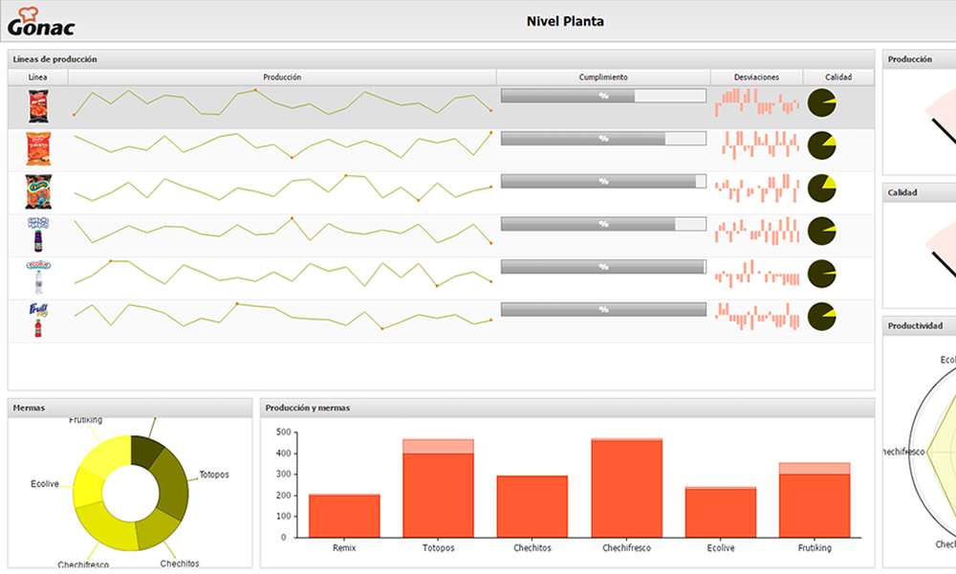This screenshot has width=956, height=574.
Task: Open the Ecolive water bottle line
Action: (38, 277)
